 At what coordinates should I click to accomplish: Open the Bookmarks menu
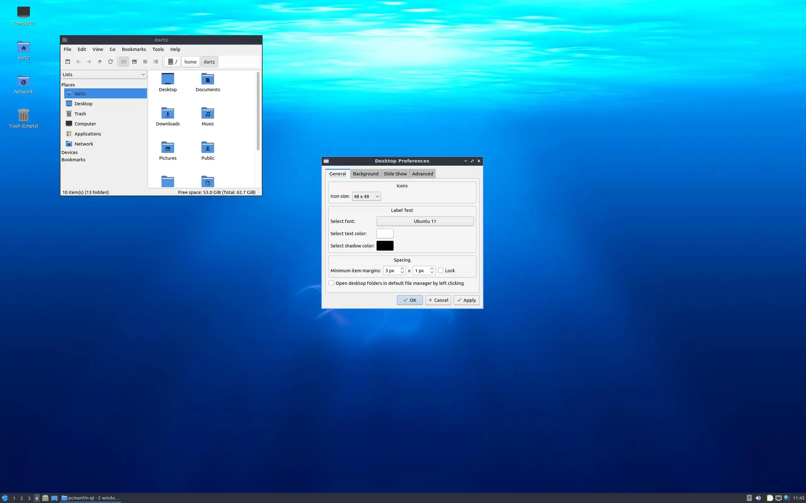coord(133,49)
